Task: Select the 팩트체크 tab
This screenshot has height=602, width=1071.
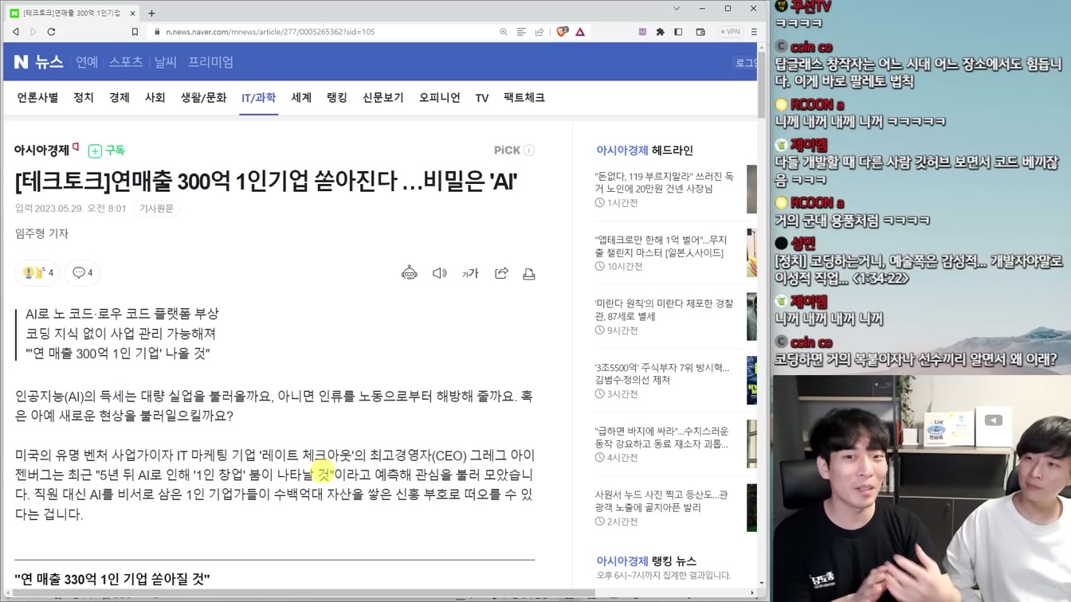Action: (x=524, y=97)
